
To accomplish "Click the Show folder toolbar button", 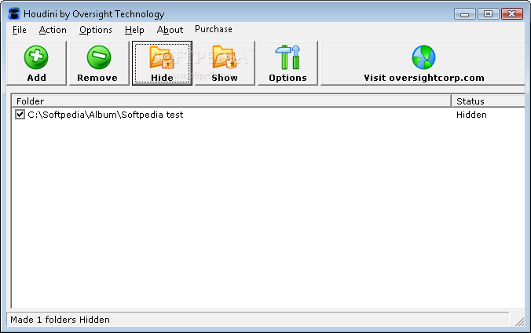I will [225, 63].
